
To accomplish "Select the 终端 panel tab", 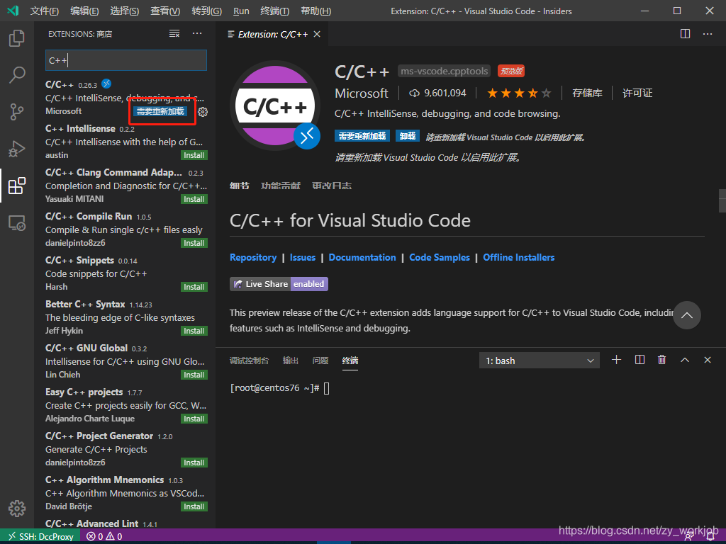I will (x=350, y=361).
